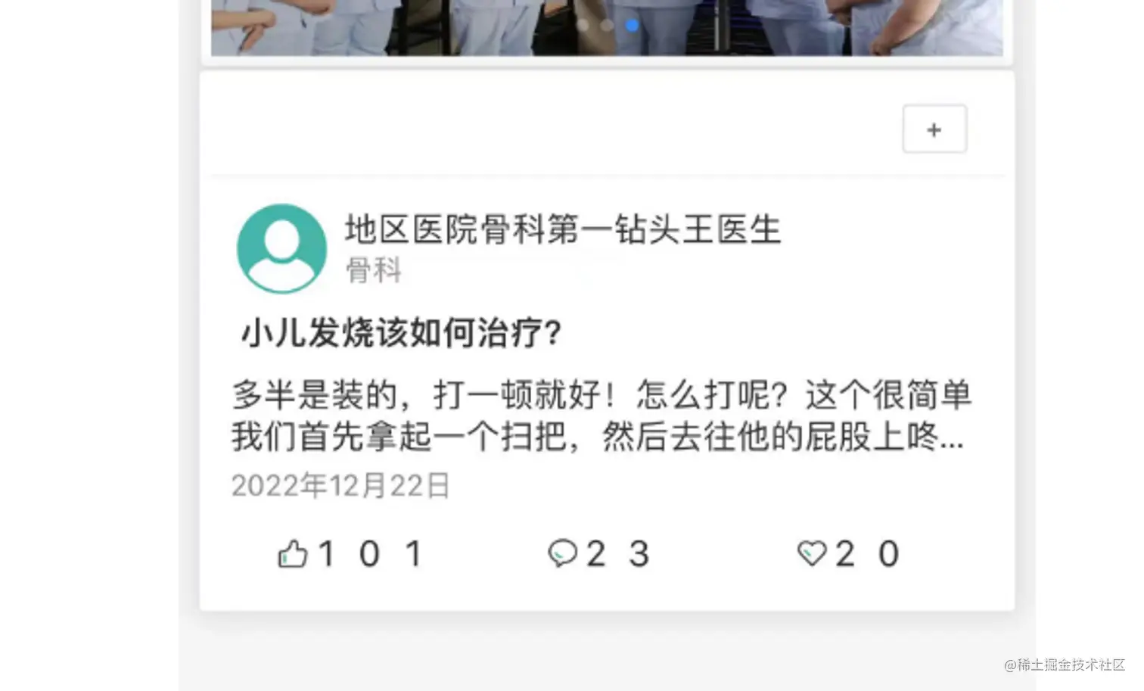Click answer line starting 多半是装的
The image size is (1144, 691).
click(x=602, y=395)
